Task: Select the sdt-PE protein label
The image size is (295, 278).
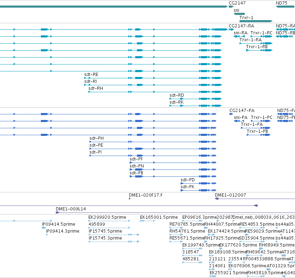Action: coord(96,145)
